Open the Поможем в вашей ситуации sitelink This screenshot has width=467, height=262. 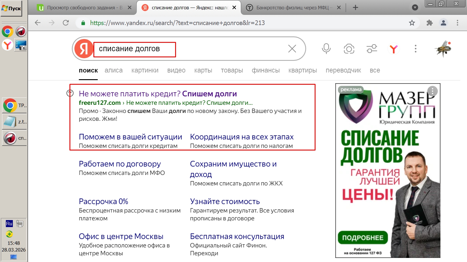coord(130,137)
